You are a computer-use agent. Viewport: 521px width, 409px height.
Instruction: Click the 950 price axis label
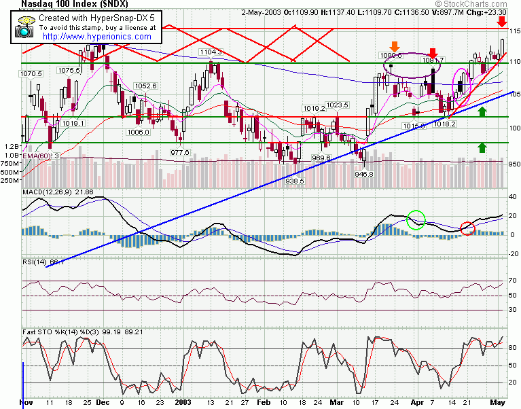(515, 164)
